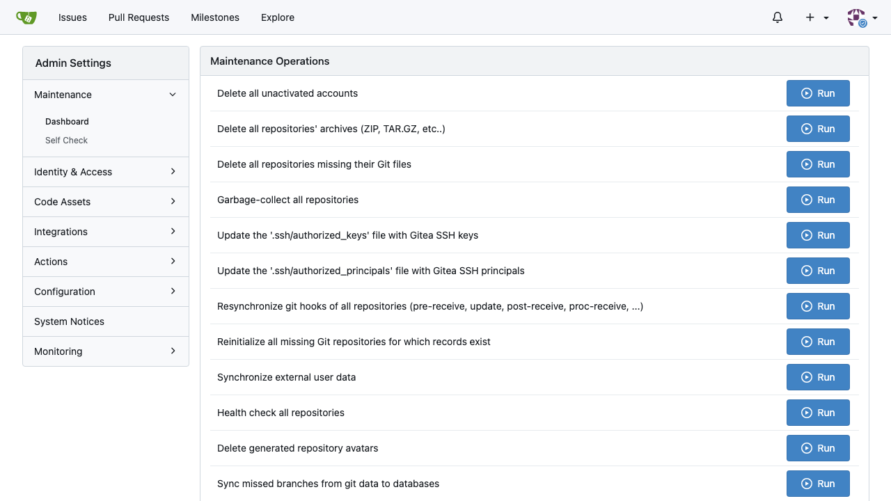This screenshot has width=891, height=501.
Task: Click the 'Admin Settings' heading
Action: point(73,63)
